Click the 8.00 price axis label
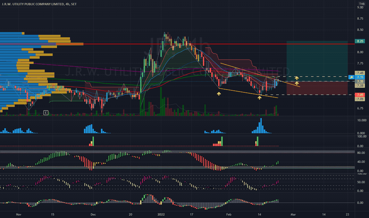 tap(360, 52)
